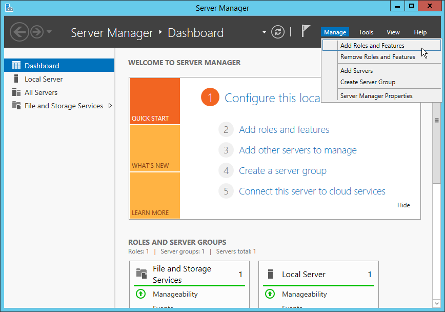
Task: Click the Create a server group link
Action: click(x=282, y=171)
